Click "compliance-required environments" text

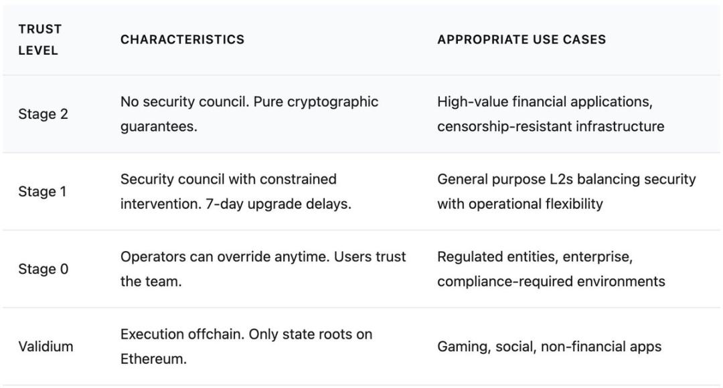coord(550,281)
